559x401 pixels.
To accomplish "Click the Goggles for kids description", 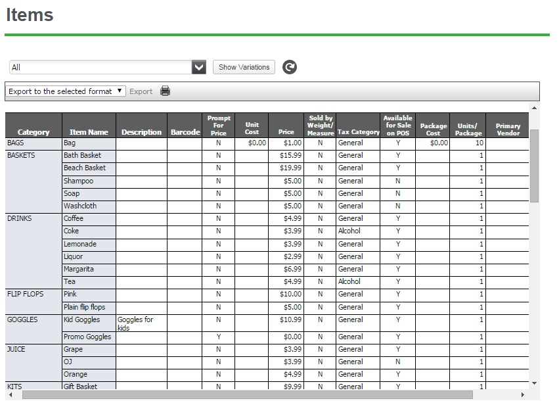I will pyautogui.click(x=135, y=324).
